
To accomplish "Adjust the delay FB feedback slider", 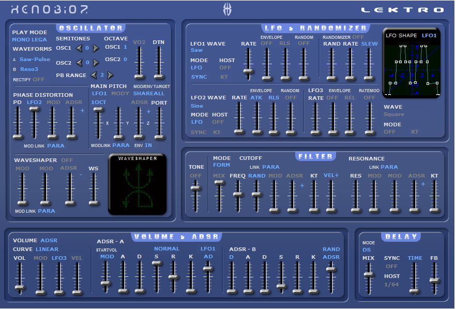I will [434, 281].
